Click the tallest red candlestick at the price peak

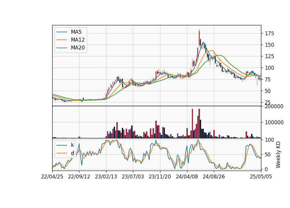pyautogui.click(x=199, y=37)
